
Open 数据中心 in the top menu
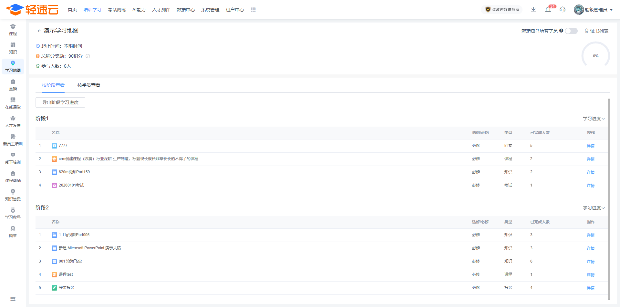tap(186, 10)
